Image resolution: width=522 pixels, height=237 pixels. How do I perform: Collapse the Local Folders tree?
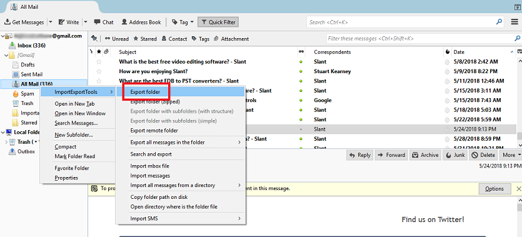3,132
